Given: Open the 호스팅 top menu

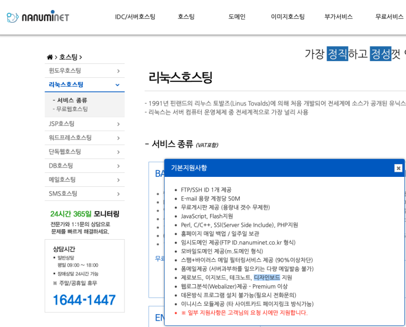Looking at the screenshot, I should click(x=186, y=17).
